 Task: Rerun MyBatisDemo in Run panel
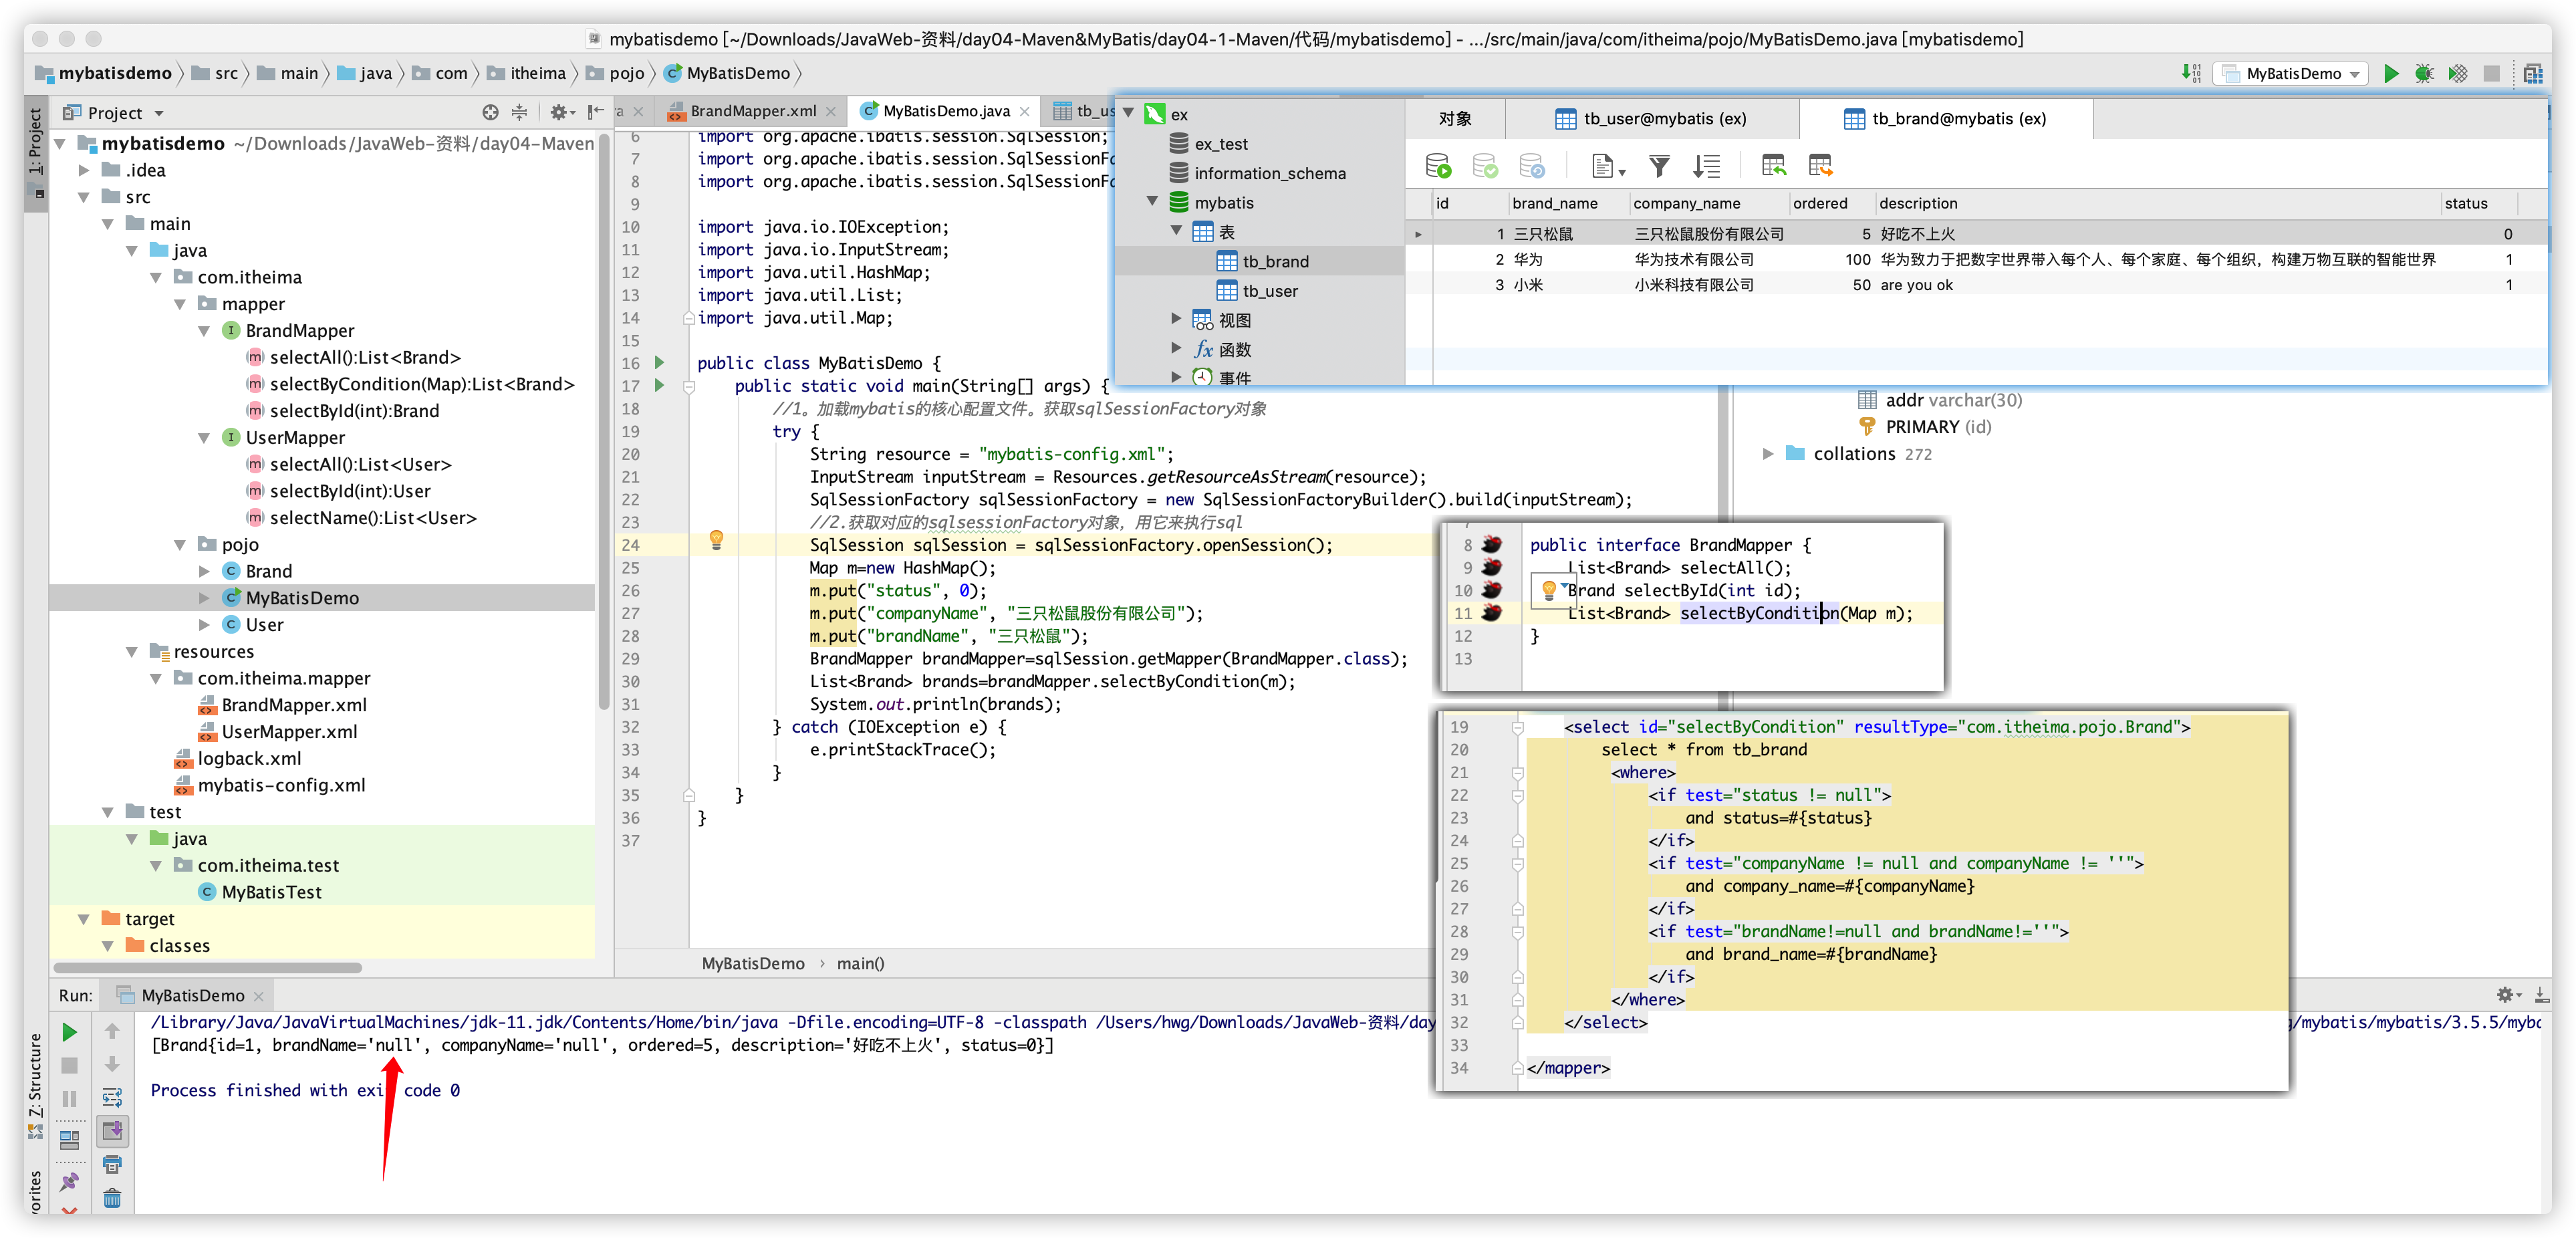click(x=69, y=1031)
